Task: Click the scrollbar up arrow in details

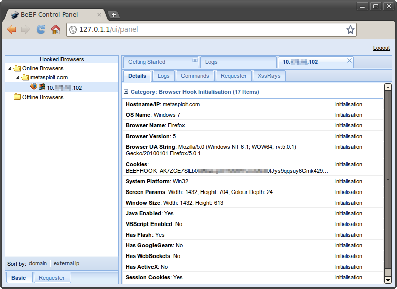Action: [x=388, y=87]
